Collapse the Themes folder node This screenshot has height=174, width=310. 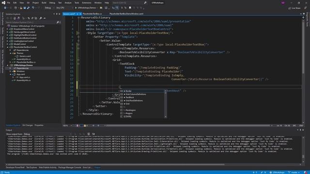(x=10, y=53)
